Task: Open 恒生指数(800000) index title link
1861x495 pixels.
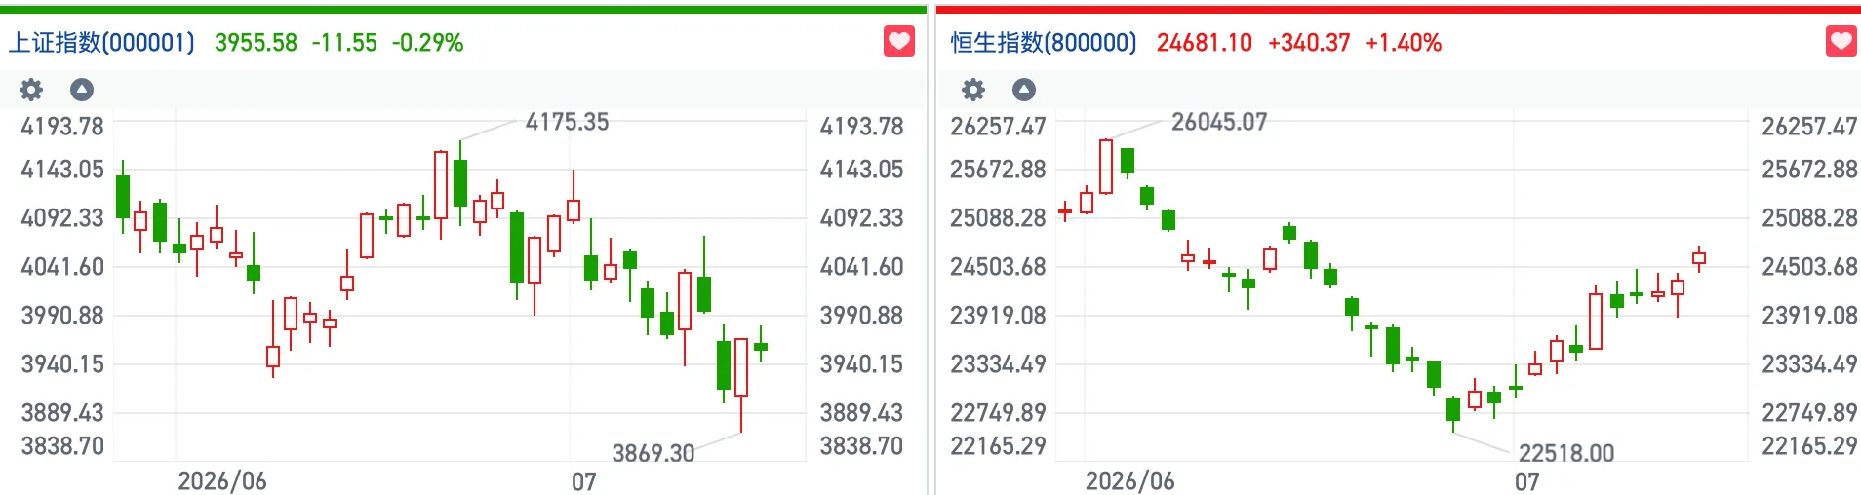Action: click(x=1044, y=43)
